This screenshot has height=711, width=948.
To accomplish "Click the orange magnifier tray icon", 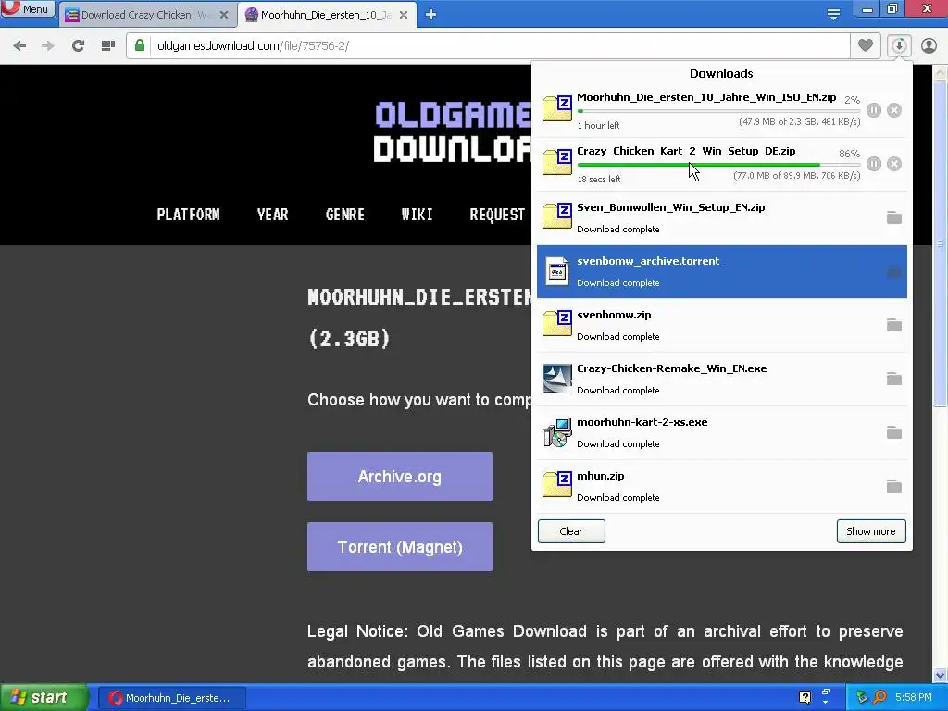I will (880, 697).
